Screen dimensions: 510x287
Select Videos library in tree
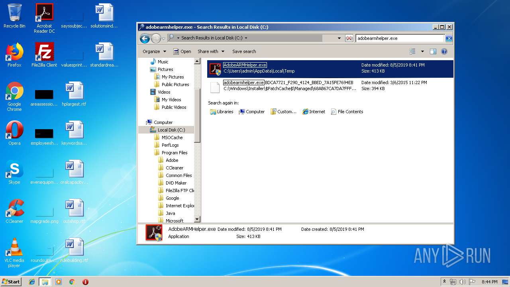click(x=160, y=92)
